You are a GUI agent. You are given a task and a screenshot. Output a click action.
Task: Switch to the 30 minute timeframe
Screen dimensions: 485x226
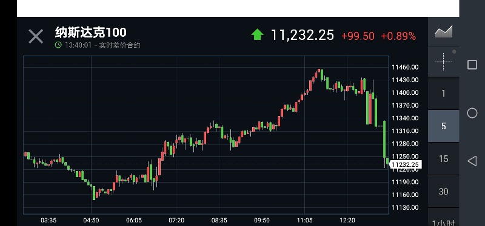443,192
